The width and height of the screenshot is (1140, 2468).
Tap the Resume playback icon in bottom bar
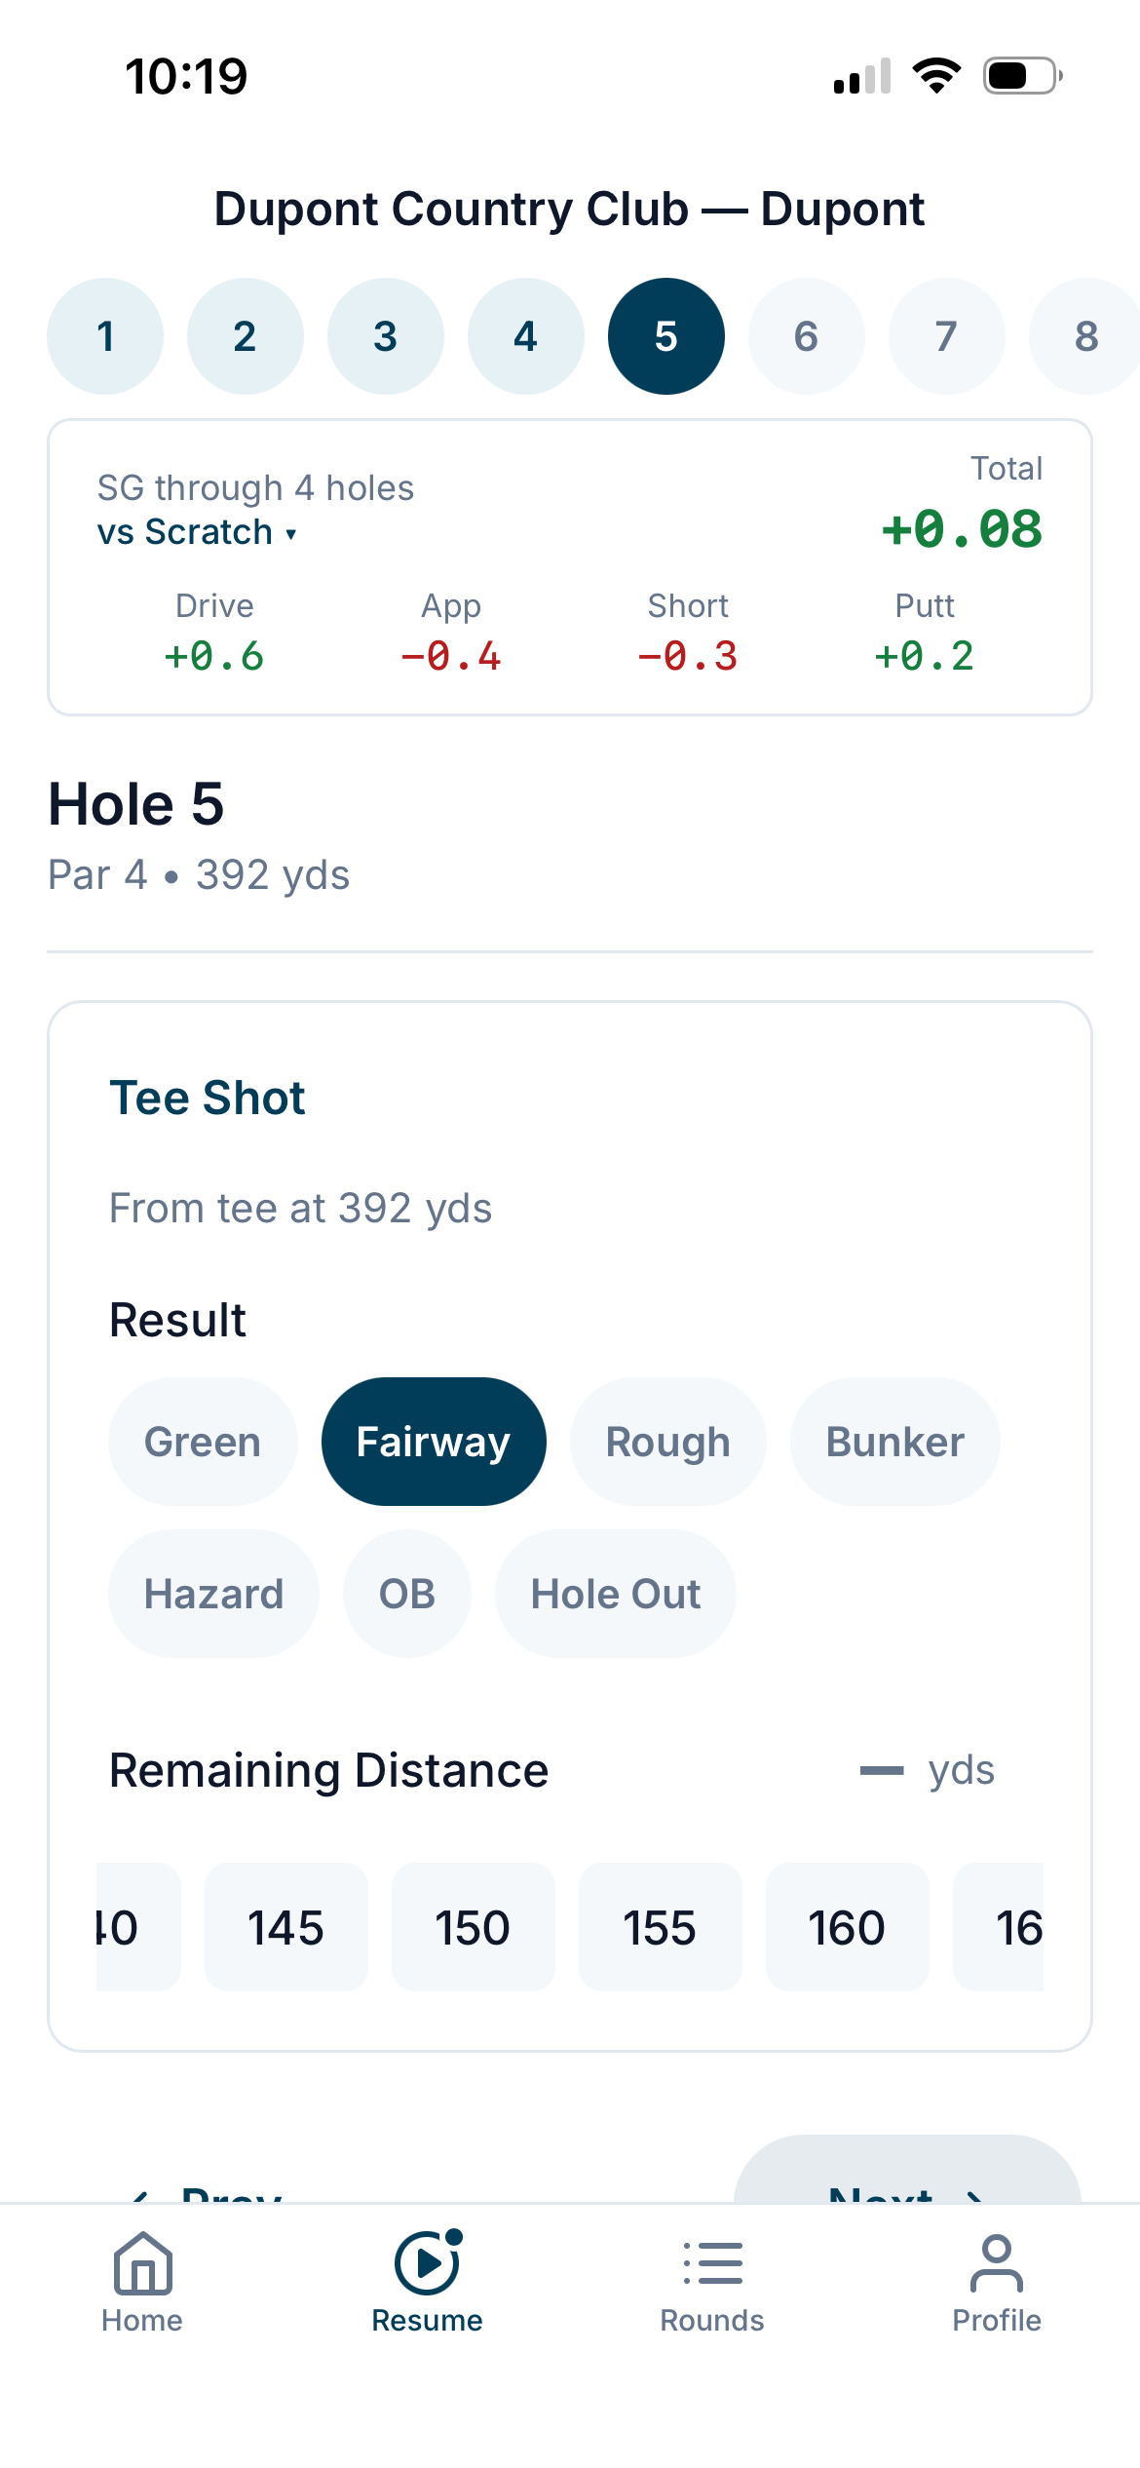coord(427,2281)
